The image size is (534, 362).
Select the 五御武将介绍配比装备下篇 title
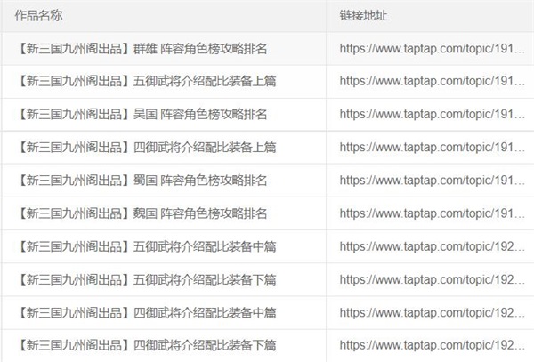tap(147, 279)
